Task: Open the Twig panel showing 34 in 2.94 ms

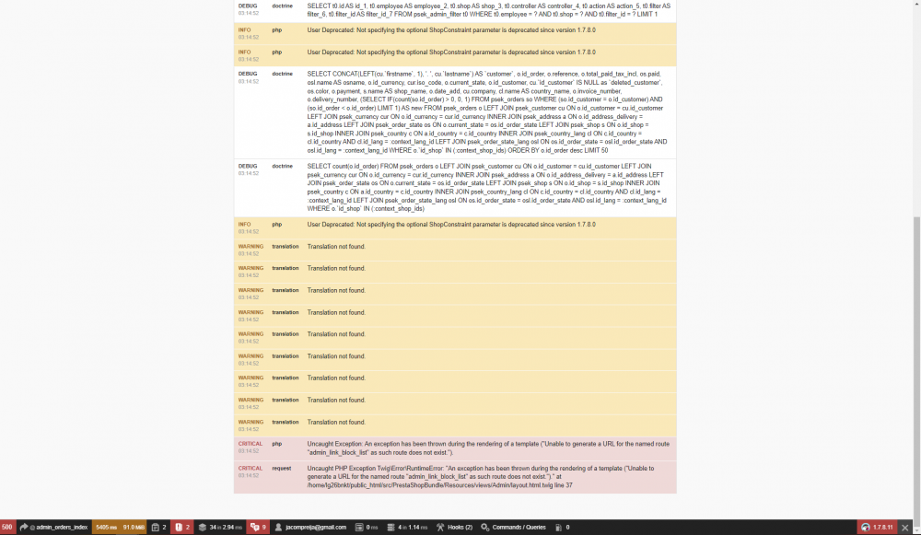Action: (x=221, y=527)
